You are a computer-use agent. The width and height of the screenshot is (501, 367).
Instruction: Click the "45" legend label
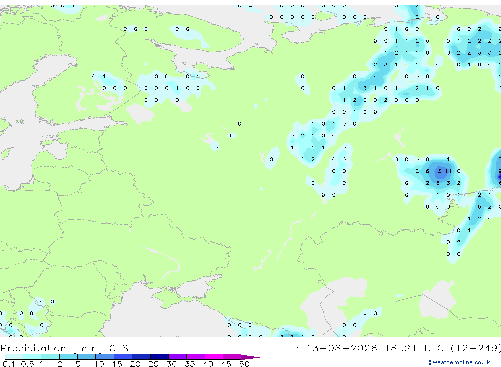[226, 364]
